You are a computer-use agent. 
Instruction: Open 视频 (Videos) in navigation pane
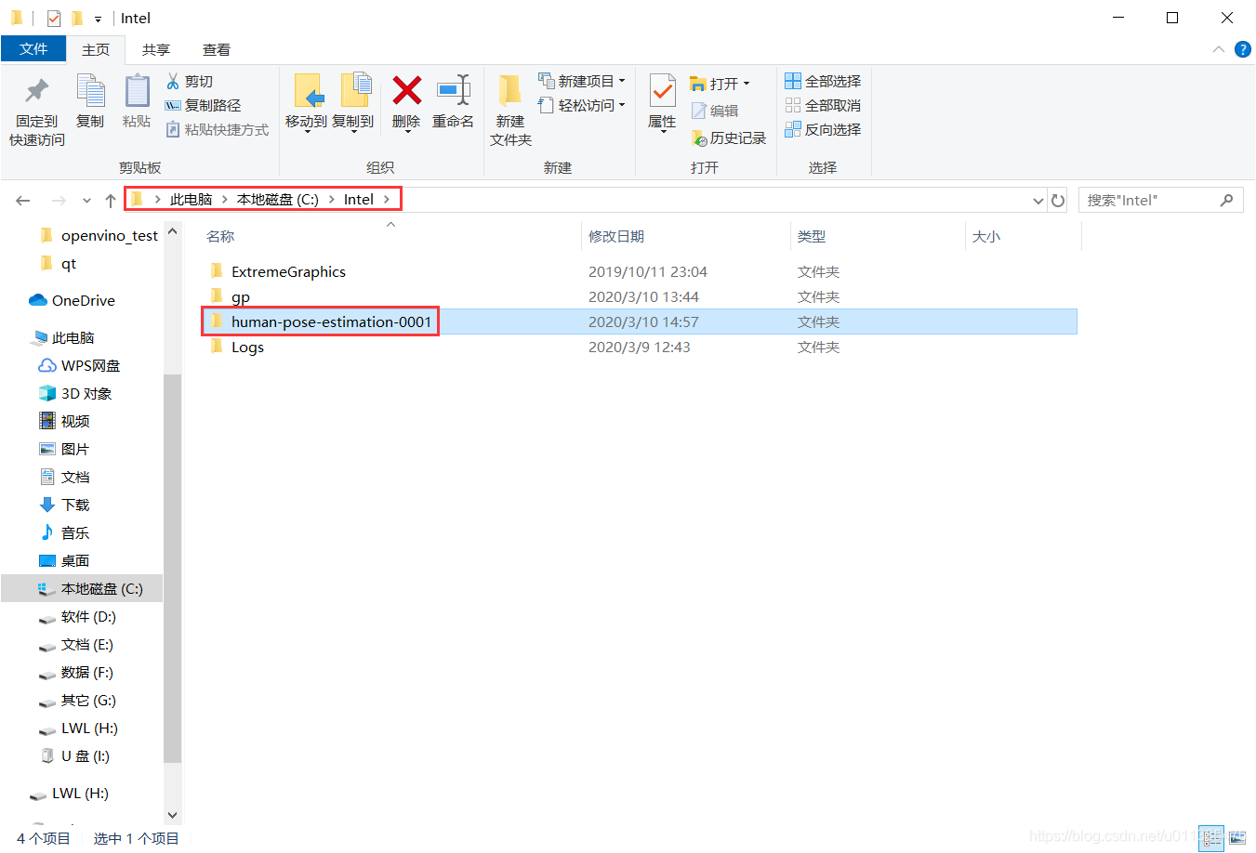[x=75, y=422]
